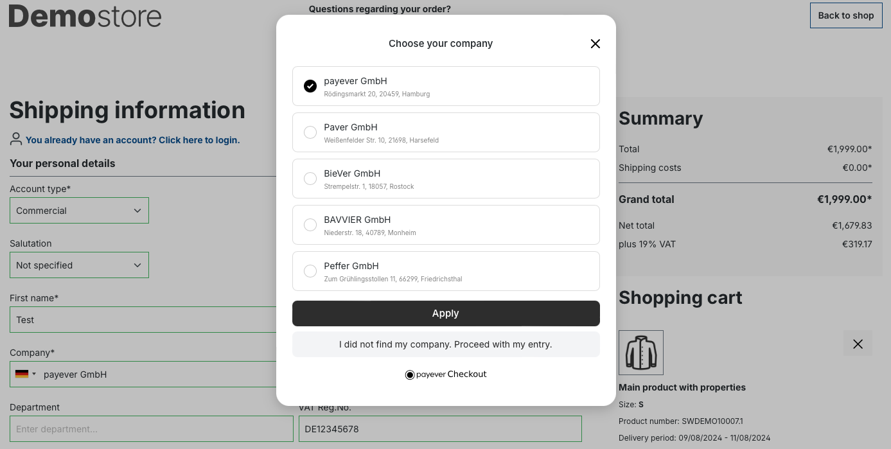
Task: Choose BieVer GmbH radio option
Action: tap(310, 179)
